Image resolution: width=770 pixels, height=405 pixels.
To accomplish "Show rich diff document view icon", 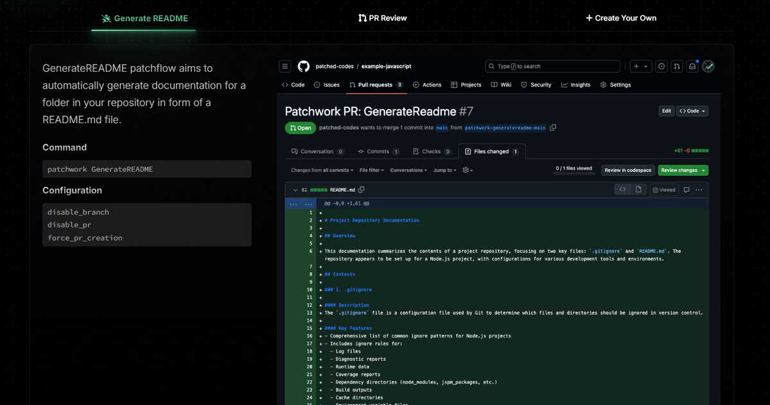I will [638, 189].
